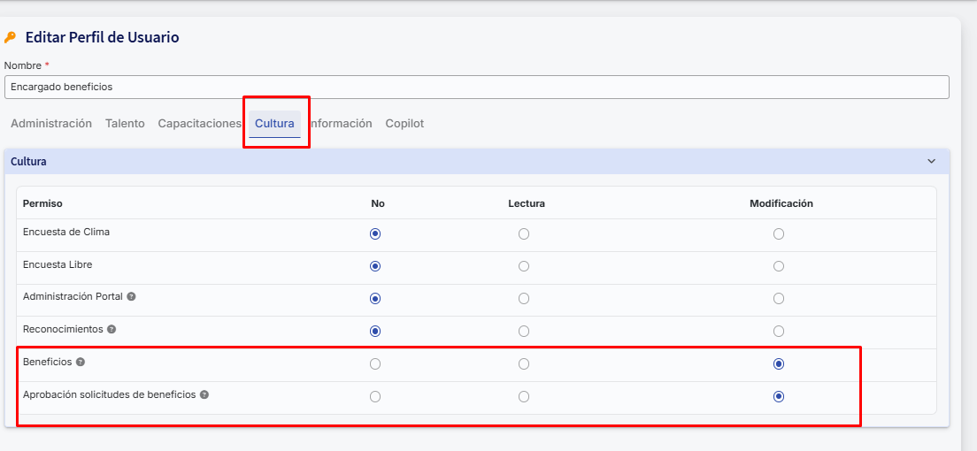Click help icon next to Reconocimientos
Screen dimensions: 977x451
112,329
